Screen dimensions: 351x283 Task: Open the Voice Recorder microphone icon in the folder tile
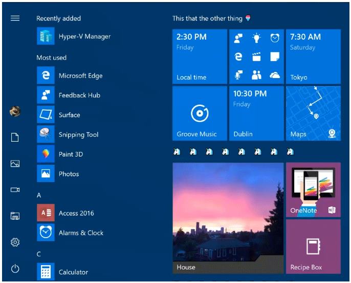pos(238,75)
